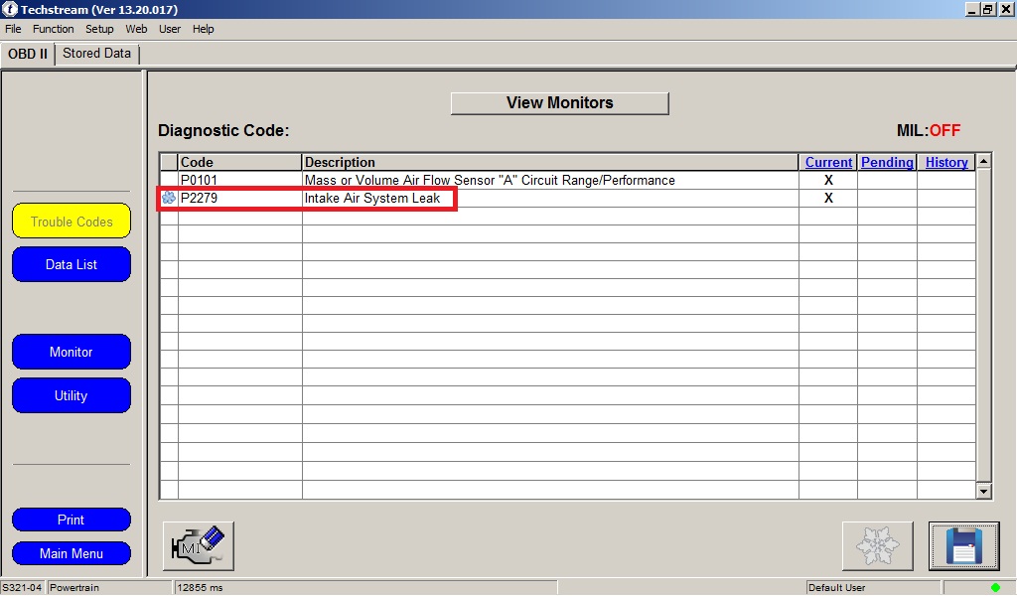Click the Utility button in sidebar
Screen dimensions: 1017x596
[x=72, y=395]
